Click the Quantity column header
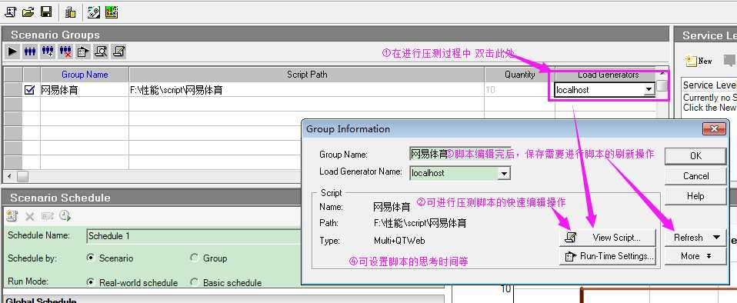 [x=520, y=75]
